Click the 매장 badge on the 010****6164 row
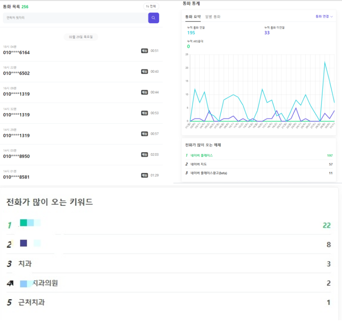The height and width of the screenshot is (325, 342). click(x=144, y=51)
